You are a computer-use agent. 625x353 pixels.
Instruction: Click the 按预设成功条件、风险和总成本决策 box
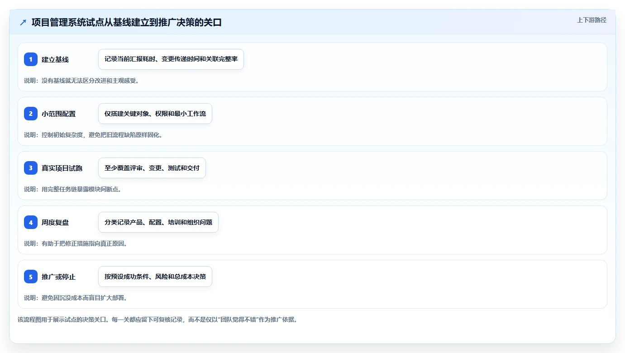[155, 277]
